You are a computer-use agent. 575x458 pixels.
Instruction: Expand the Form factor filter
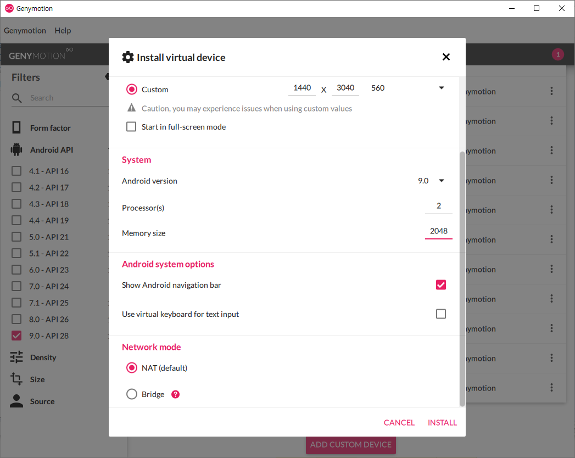pyautogui.click(x=50, y=128)
